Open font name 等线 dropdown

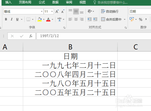[42, 12]
